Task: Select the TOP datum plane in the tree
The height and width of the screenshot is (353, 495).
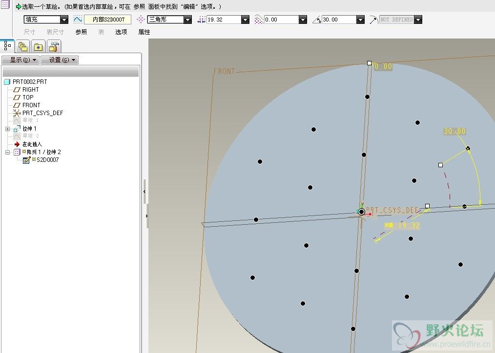Action: click(28, 98)
